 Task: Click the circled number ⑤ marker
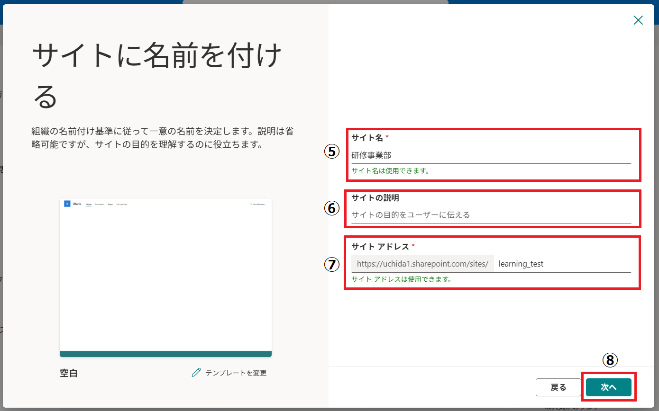[x=332, y=151]
